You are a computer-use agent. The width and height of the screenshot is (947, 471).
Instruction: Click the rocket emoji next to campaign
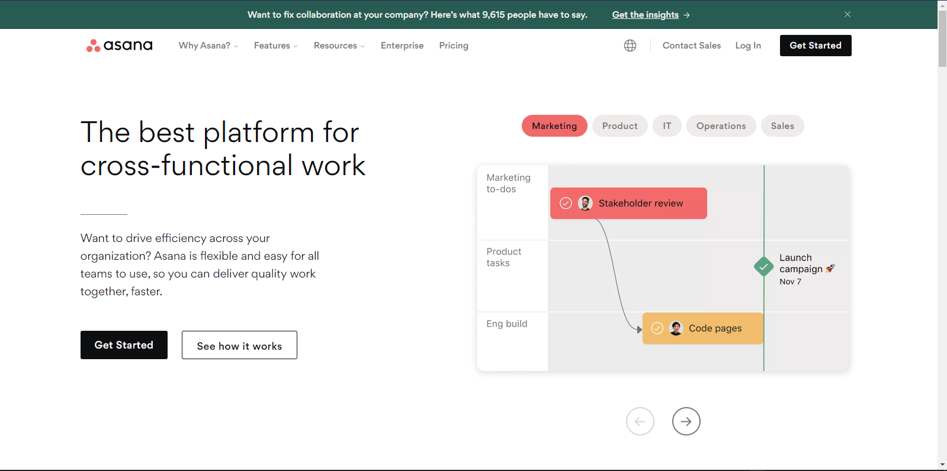point(830,269)
